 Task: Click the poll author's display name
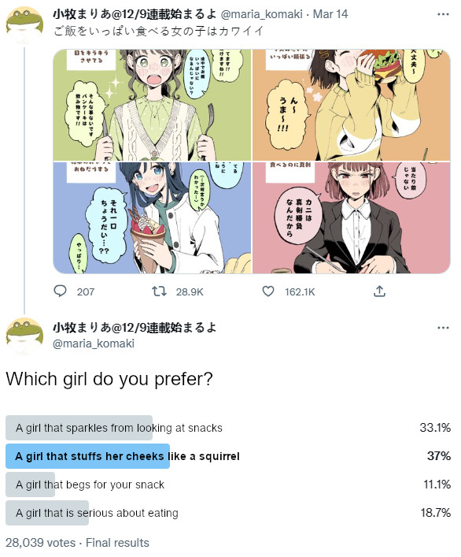[135, 327]
